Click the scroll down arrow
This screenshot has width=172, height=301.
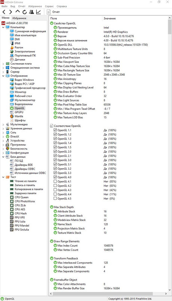[170, 290]
